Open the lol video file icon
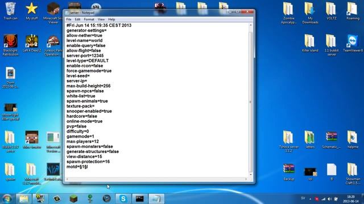 coord(311,174)
